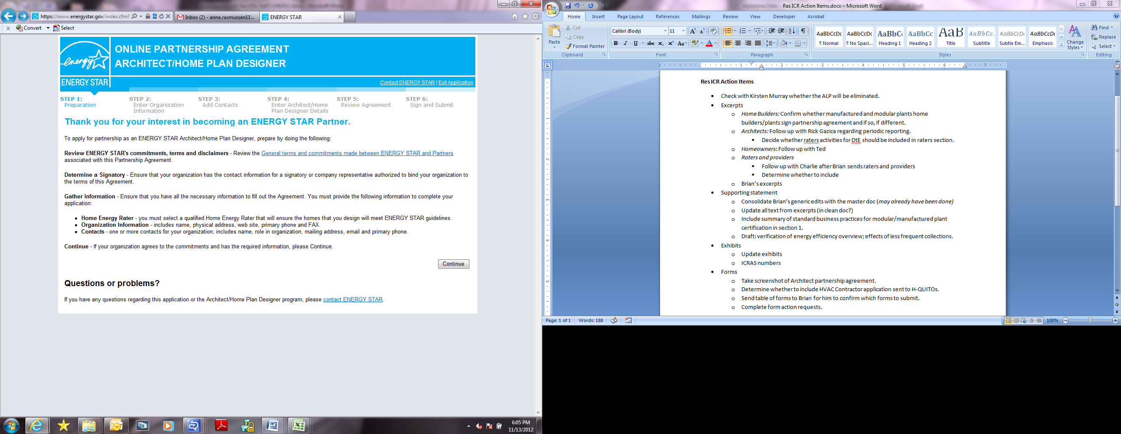Select in browser Acrobat toolbar
Image resolution: width=1121 pixels, height=434 pixels.
pos(64,28)
